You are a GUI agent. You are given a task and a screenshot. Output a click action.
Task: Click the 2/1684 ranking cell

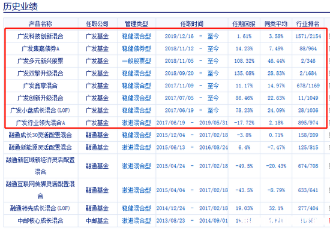point(308,73)
